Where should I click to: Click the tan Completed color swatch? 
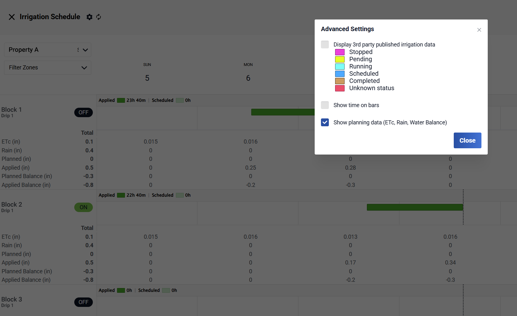[x=340, y=81]
